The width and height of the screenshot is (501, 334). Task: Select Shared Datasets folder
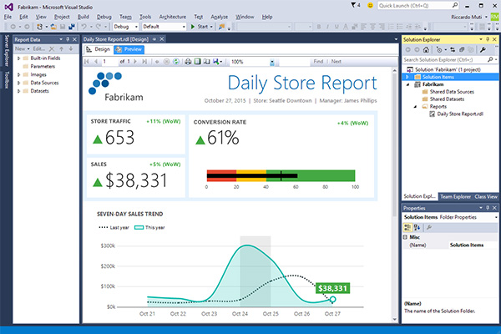click(x=447, y=99)
